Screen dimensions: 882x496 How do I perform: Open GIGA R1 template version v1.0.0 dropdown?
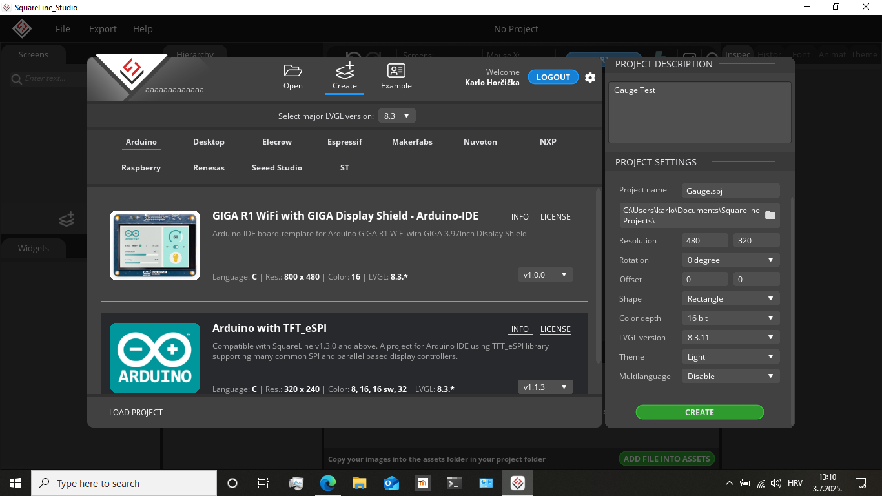coord(545,274)
